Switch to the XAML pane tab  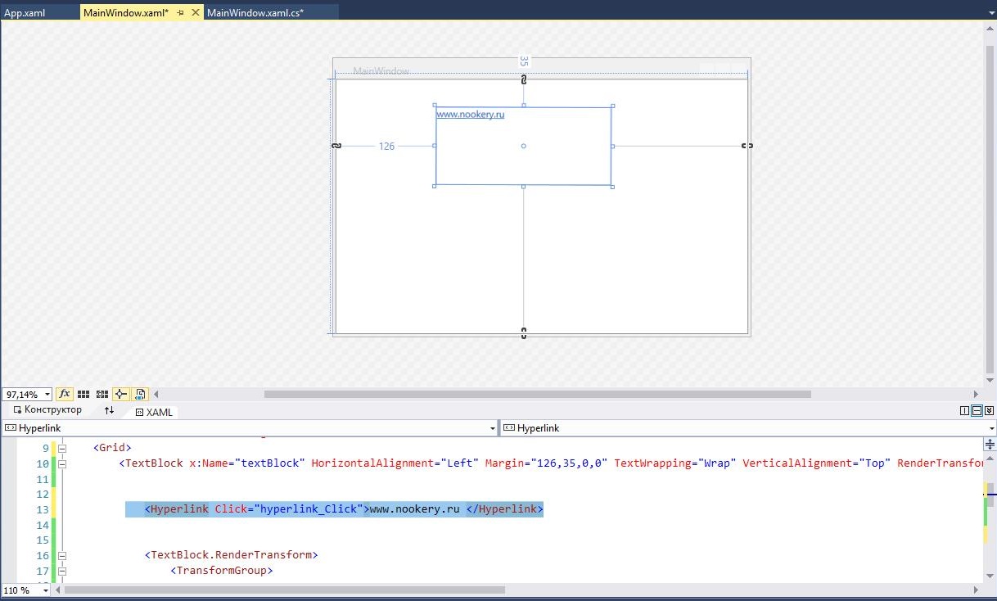click(154, 412)
